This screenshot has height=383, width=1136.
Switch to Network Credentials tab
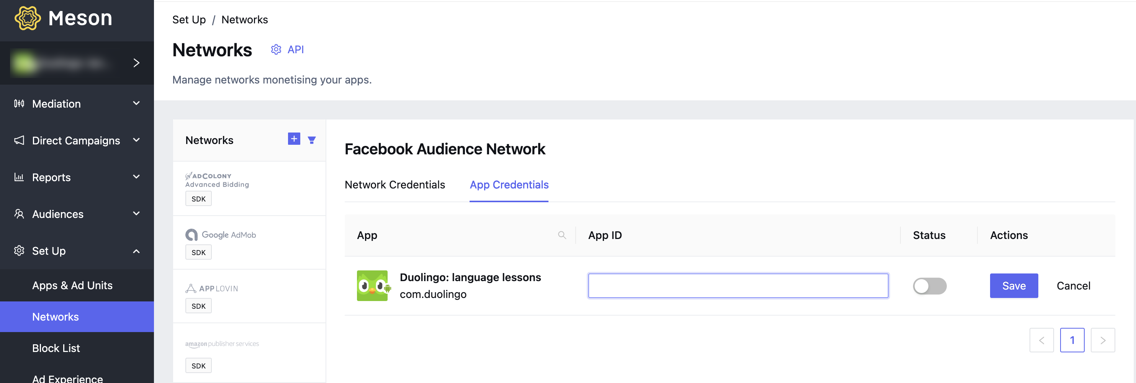(395, 185)
